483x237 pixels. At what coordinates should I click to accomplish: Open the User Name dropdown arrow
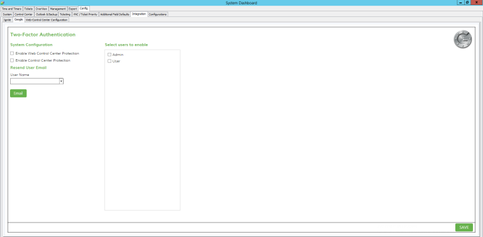[61, 81]
